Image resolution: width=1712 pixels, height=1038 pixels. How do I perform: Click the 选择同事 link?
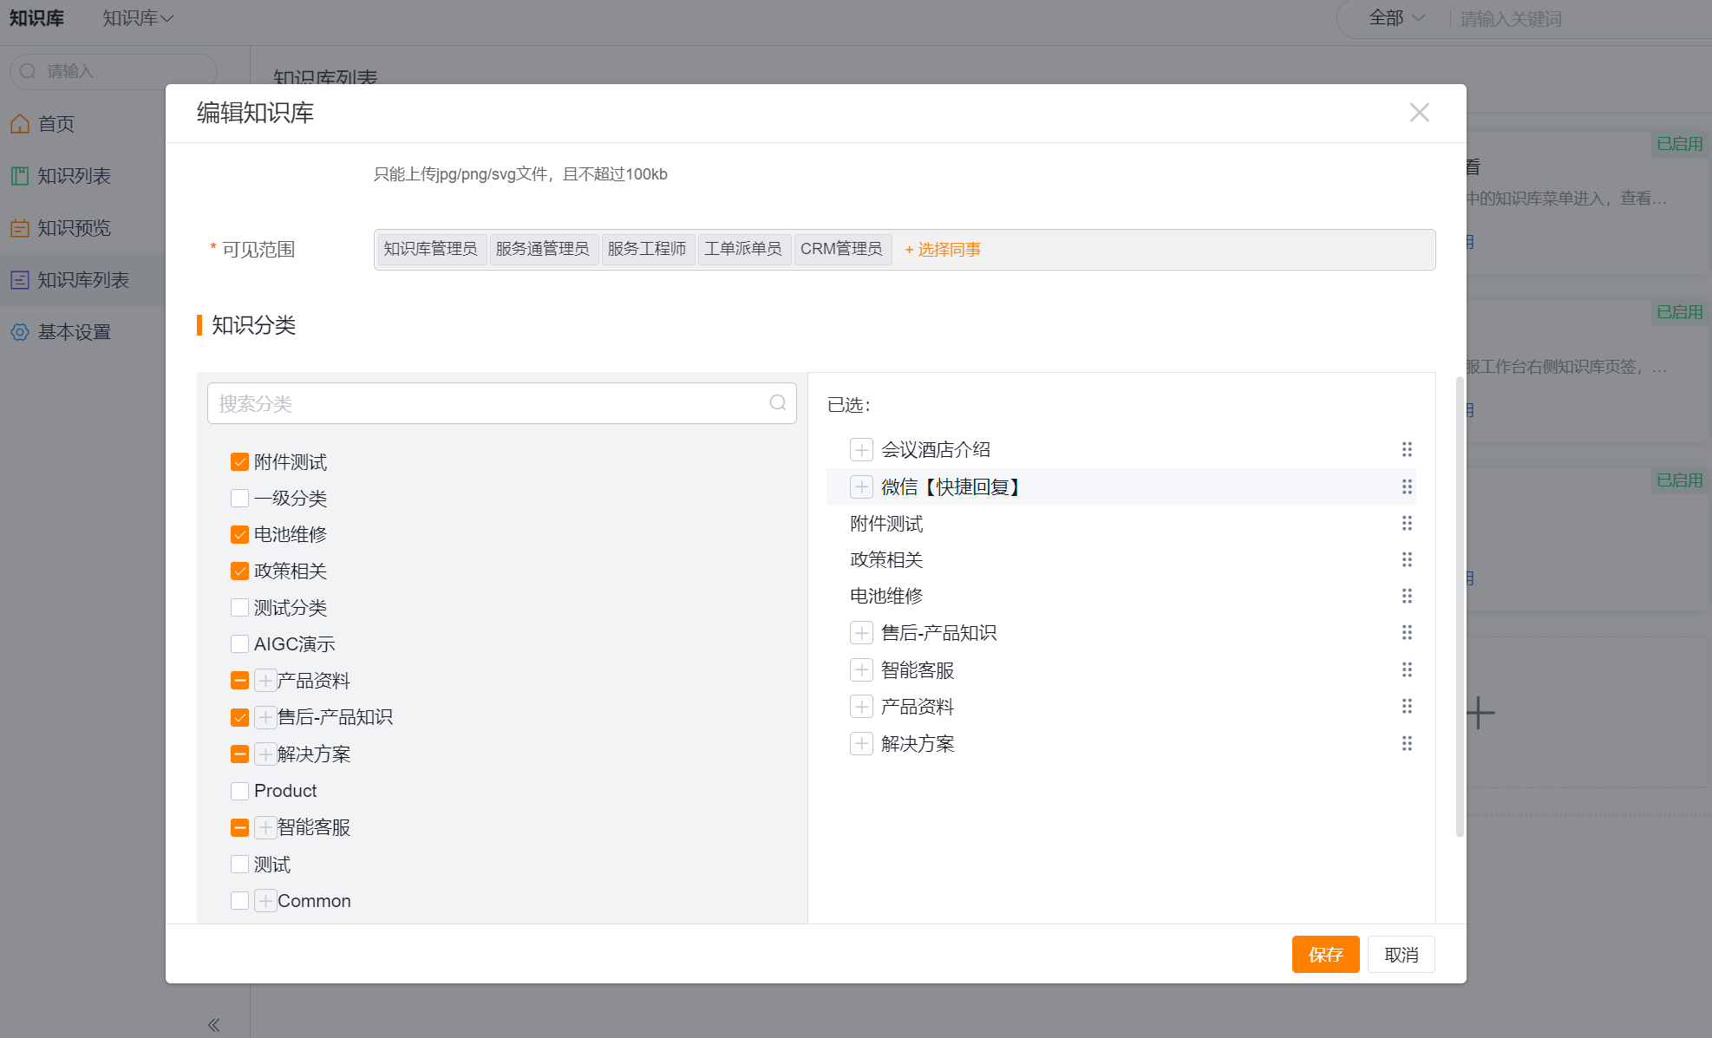(x=943, y=250)
